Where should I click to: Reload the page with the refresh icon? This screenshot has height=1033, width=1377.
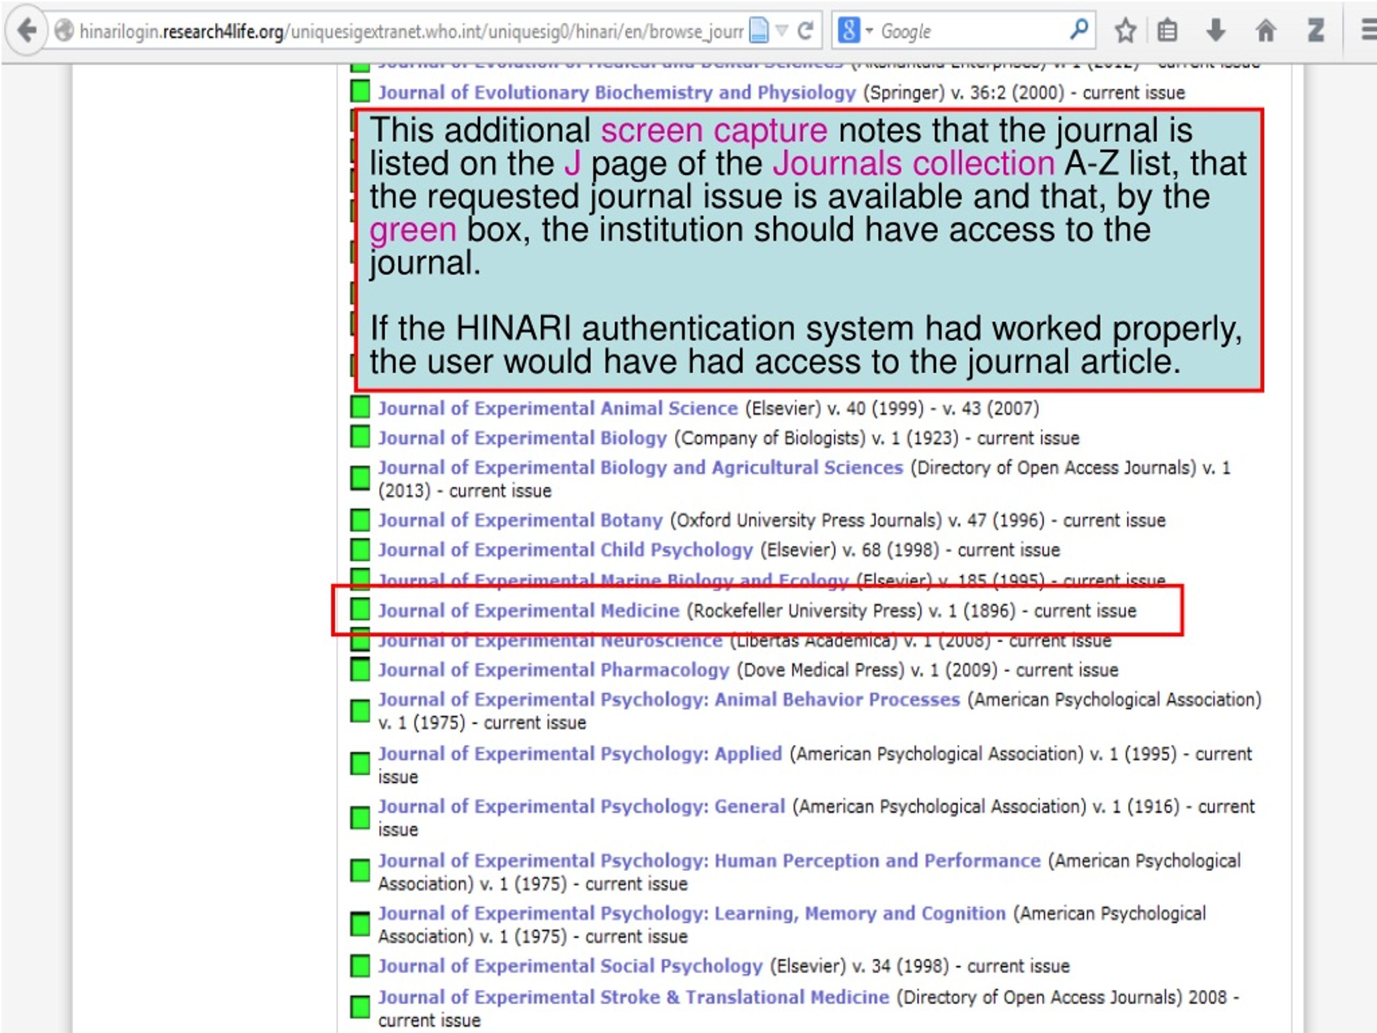pos(806,31)
